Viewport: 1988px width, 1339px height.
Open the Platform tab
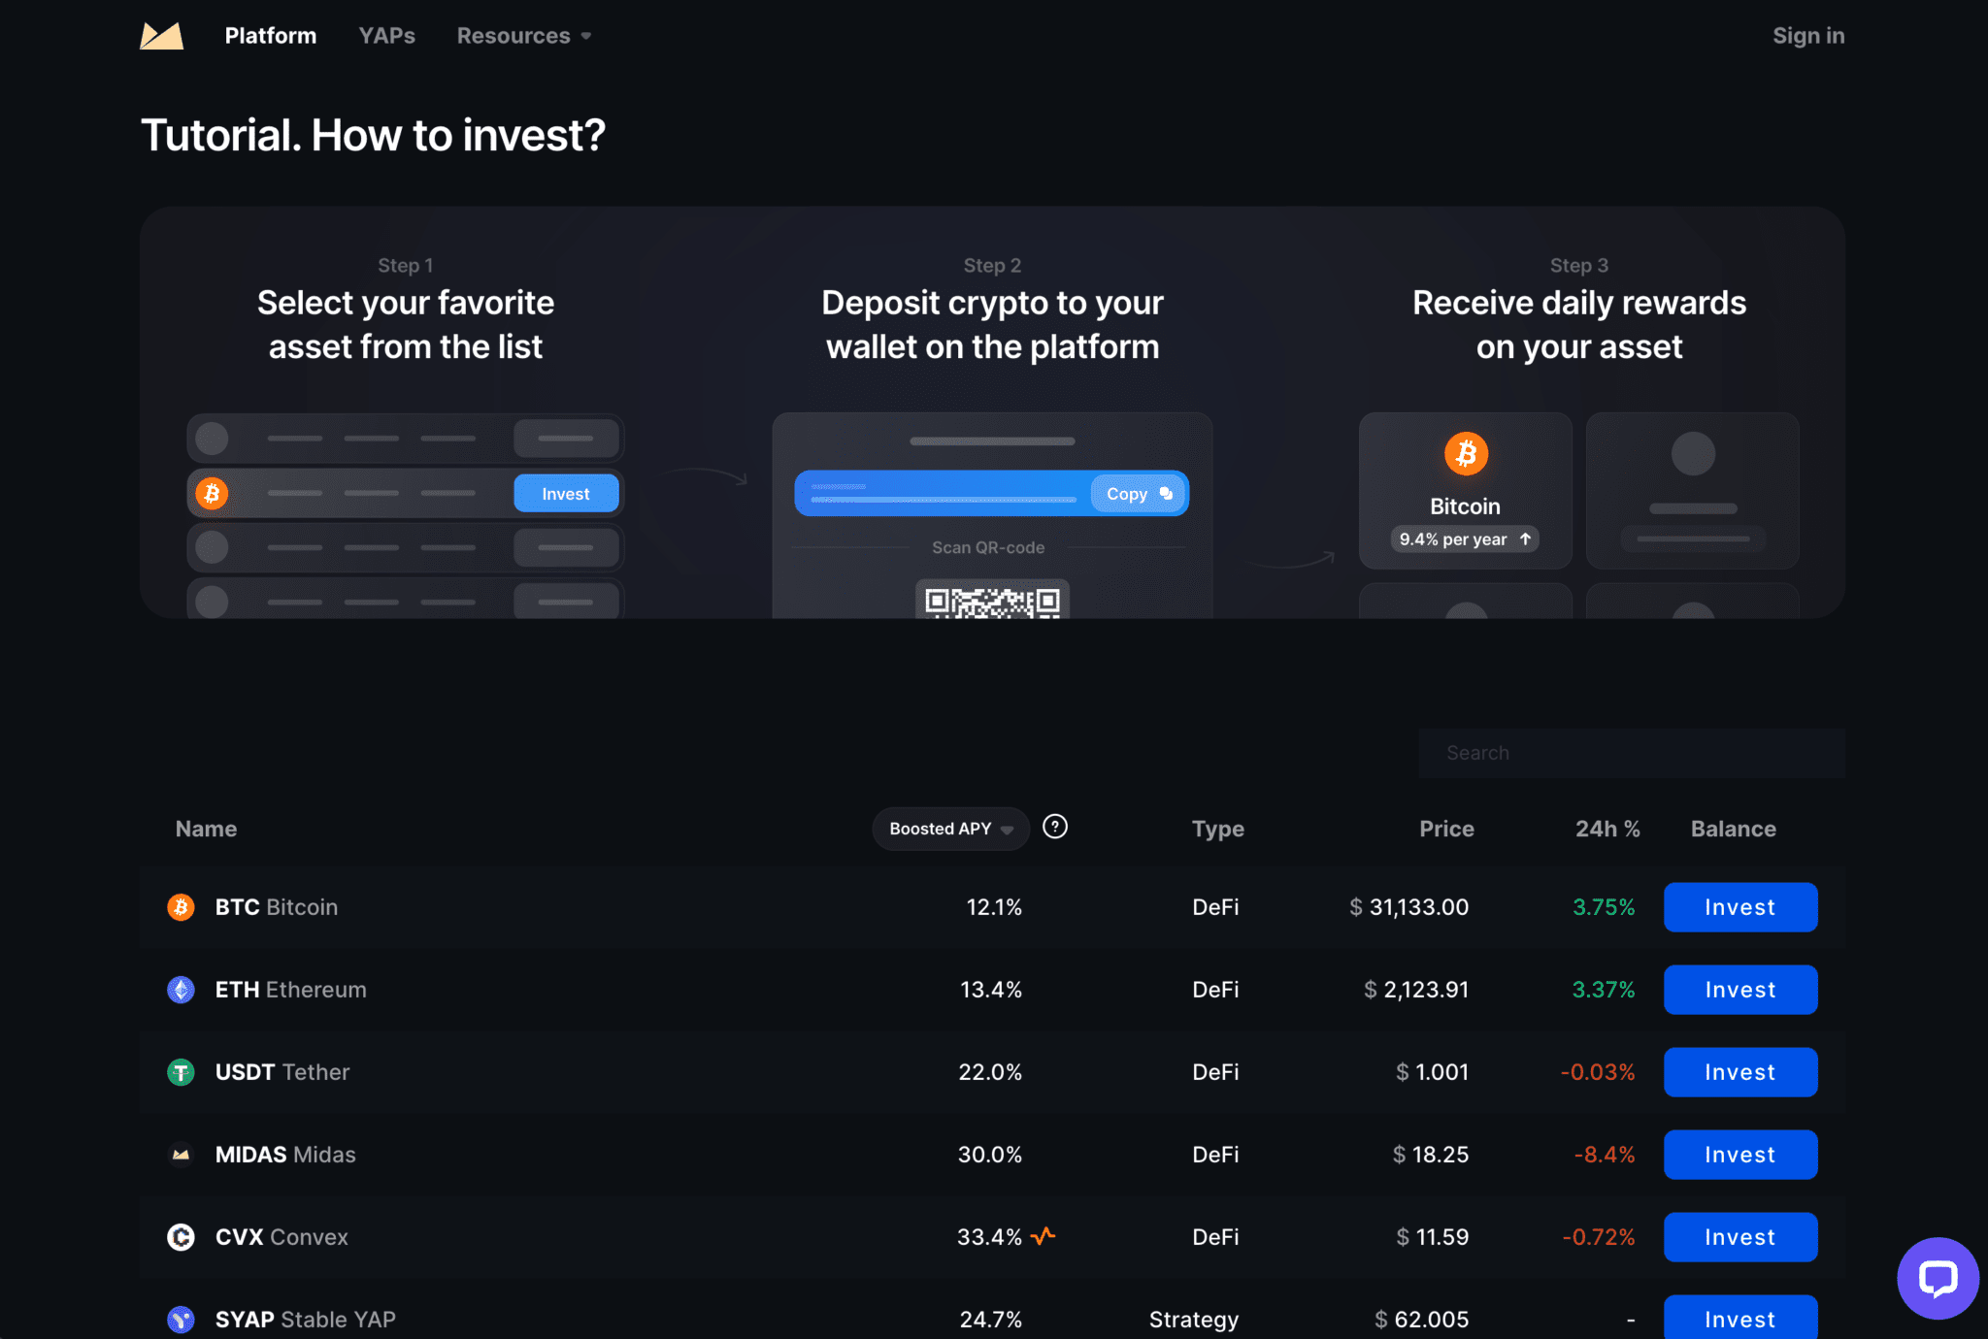pos(271,36)
